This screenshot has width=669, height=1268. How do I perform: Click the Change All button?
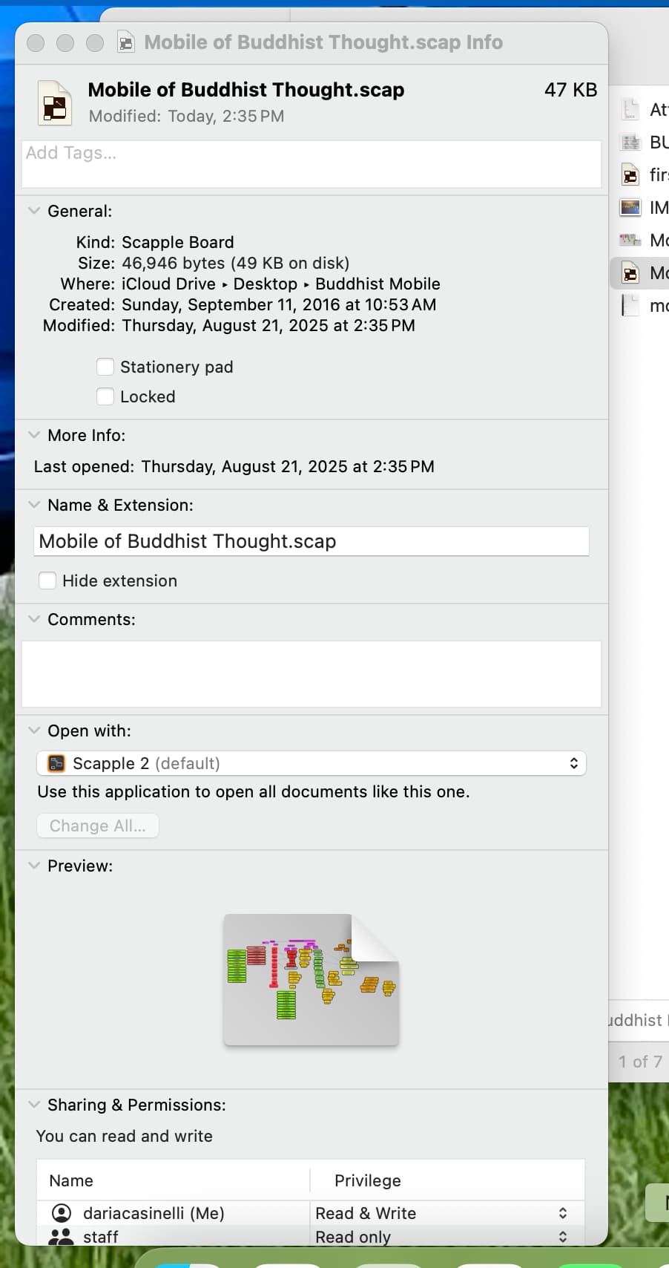point(98,826)
